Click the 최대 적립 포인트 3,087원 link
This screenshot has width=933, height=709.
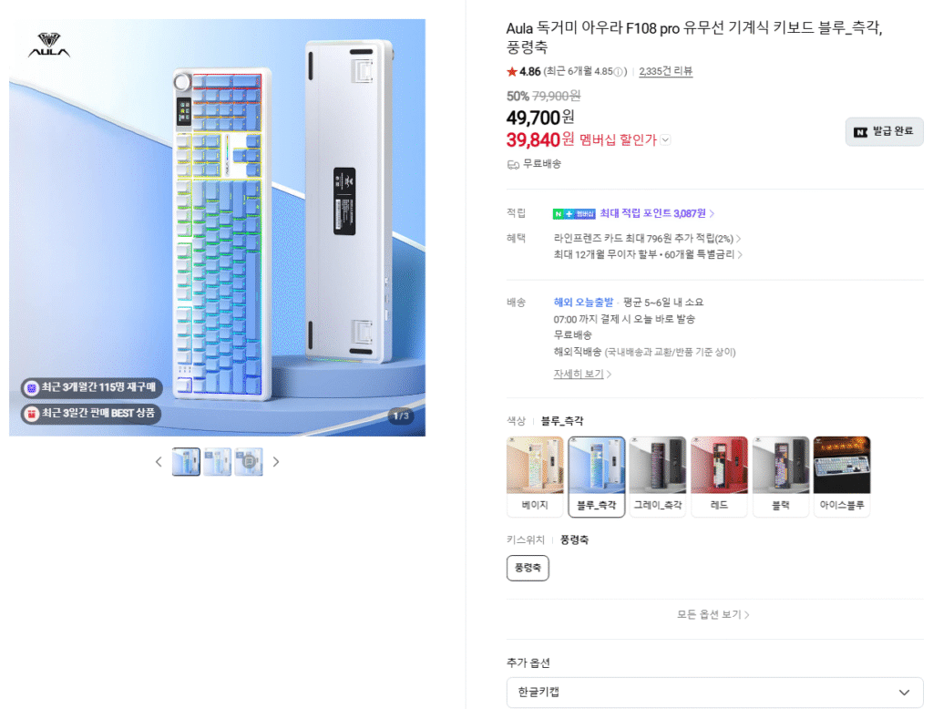[656, 211]
